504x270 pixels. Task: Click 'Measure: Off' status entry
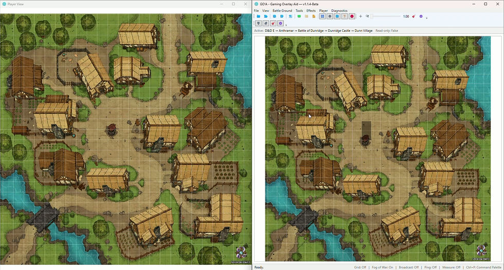pos(452,267)
